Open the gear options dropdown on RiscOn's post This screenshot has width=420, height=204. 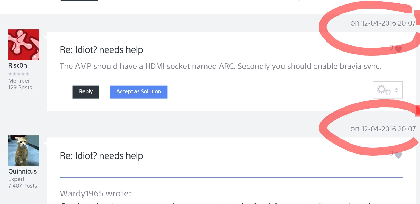point(387,90)
